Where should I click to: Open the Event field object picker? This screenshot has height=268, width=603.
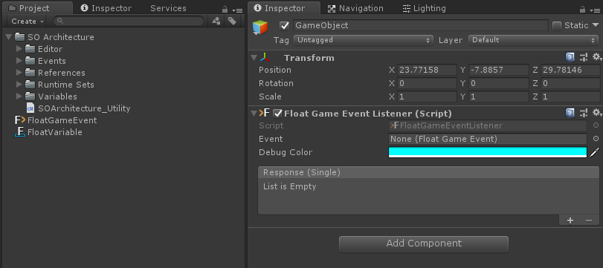[596, 139]
